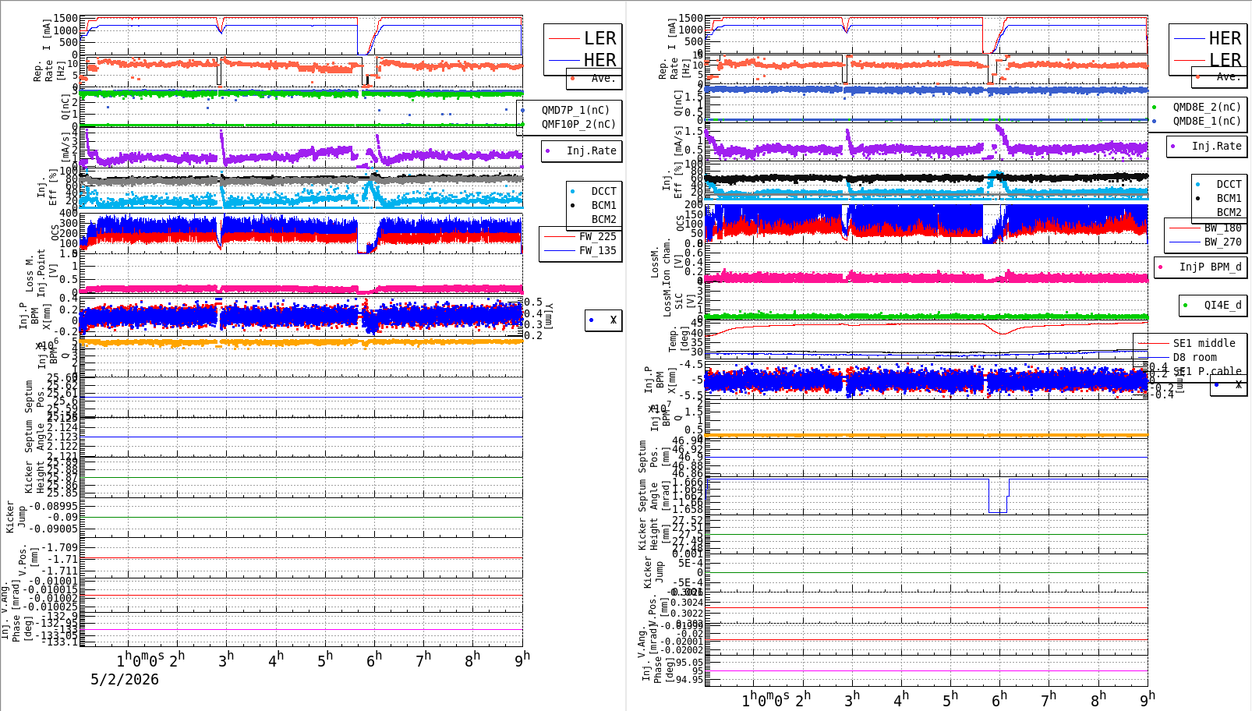
Task: Select Ave. legend in the left plot
Action: (603, 78)
